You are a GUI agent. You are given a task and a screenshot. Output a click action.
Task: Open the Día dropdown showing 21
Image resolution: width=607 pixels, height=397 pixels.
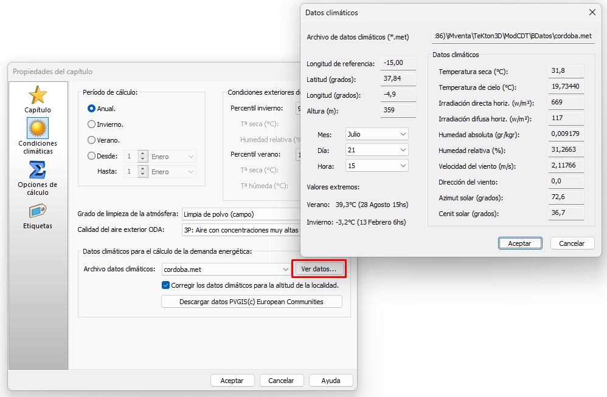click(376, 150)
